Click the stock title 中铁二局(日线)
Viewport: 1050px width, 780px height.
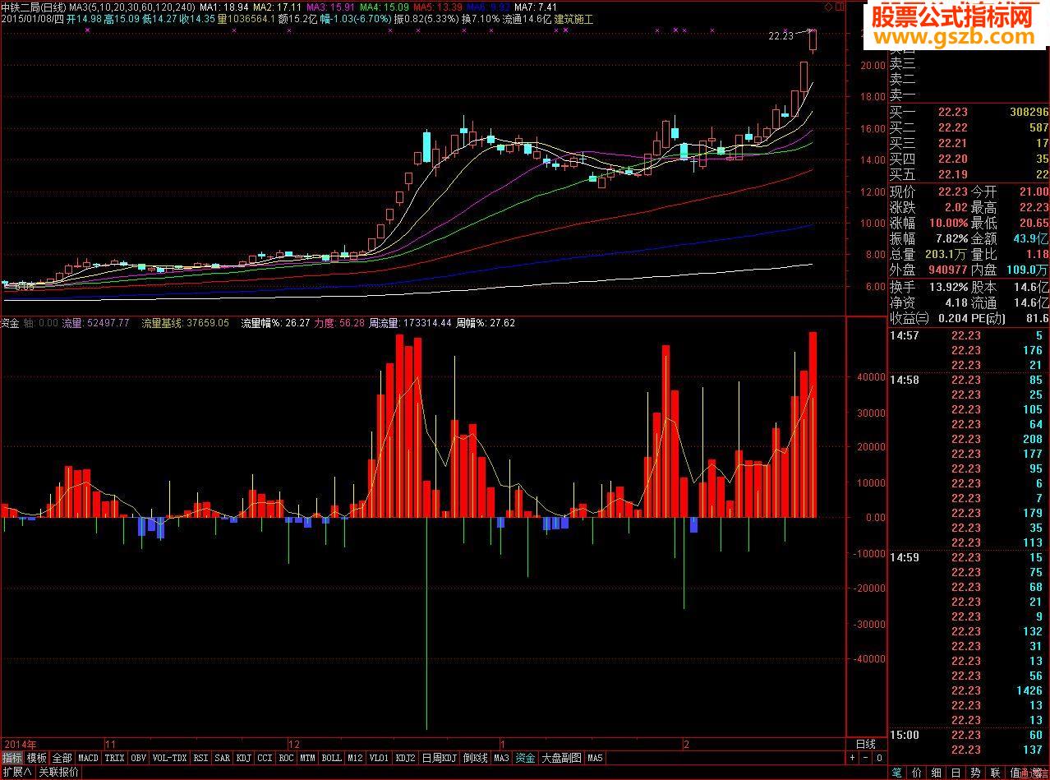[x=34, y=7]
